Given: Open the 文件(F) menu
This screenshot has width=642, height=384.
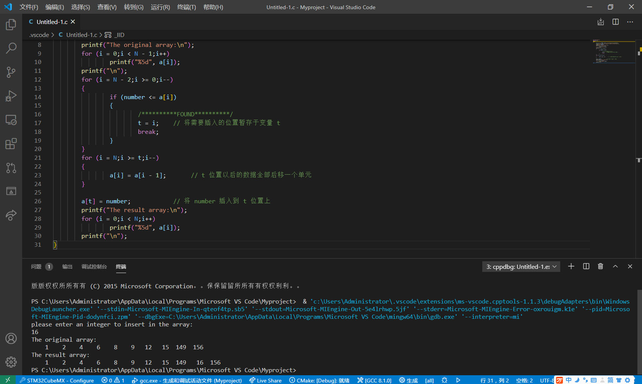Looking at the screenshot, I should (29, 7).
